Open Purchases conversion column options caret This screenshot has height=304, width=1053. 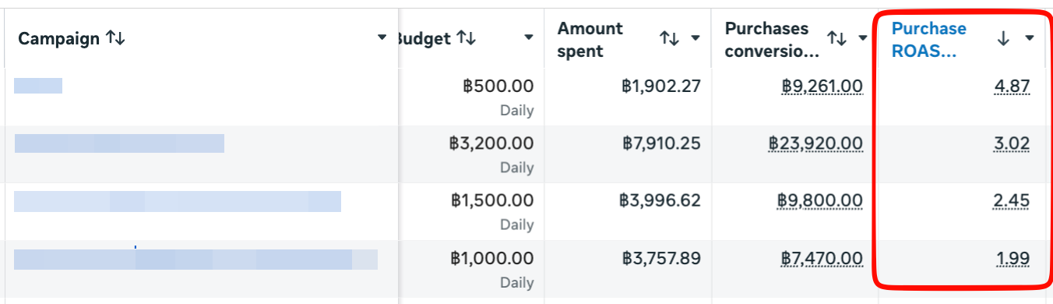click(x=864, y=38)
